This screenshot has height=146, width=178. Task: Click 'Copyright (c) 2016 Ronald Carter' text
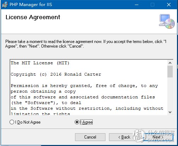point(56,74)
